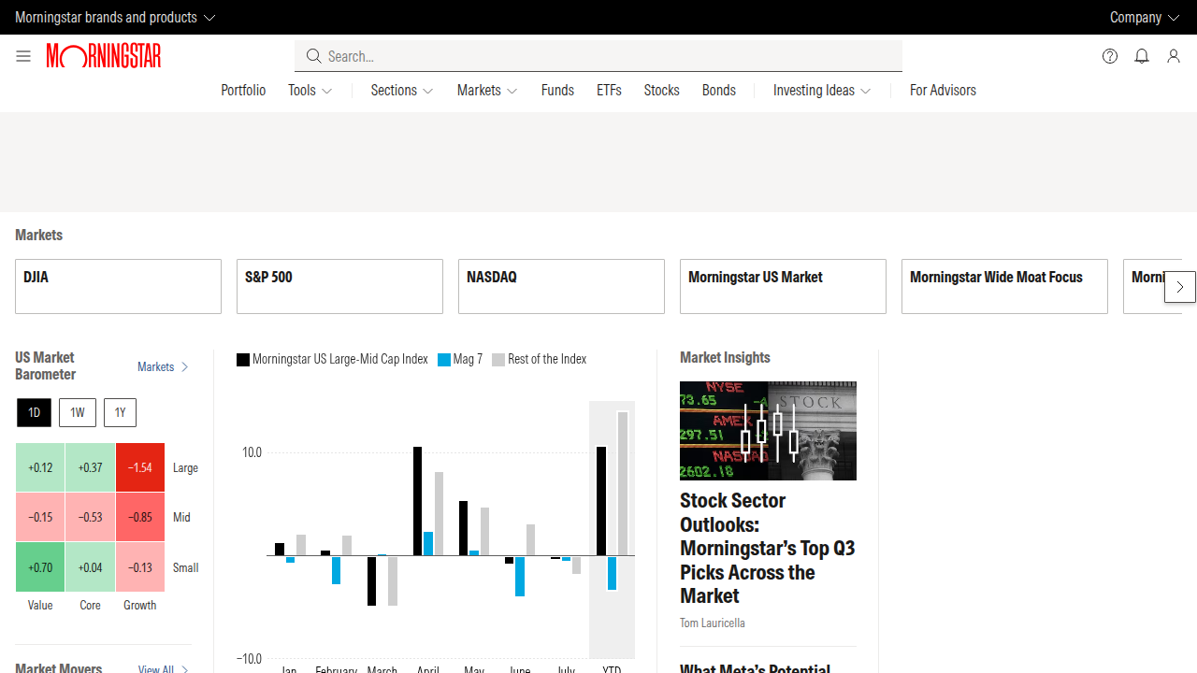The width and height of the screenshot is (1197, 673).
Task: Open For Advisors nav item
Action: point(943,91)
